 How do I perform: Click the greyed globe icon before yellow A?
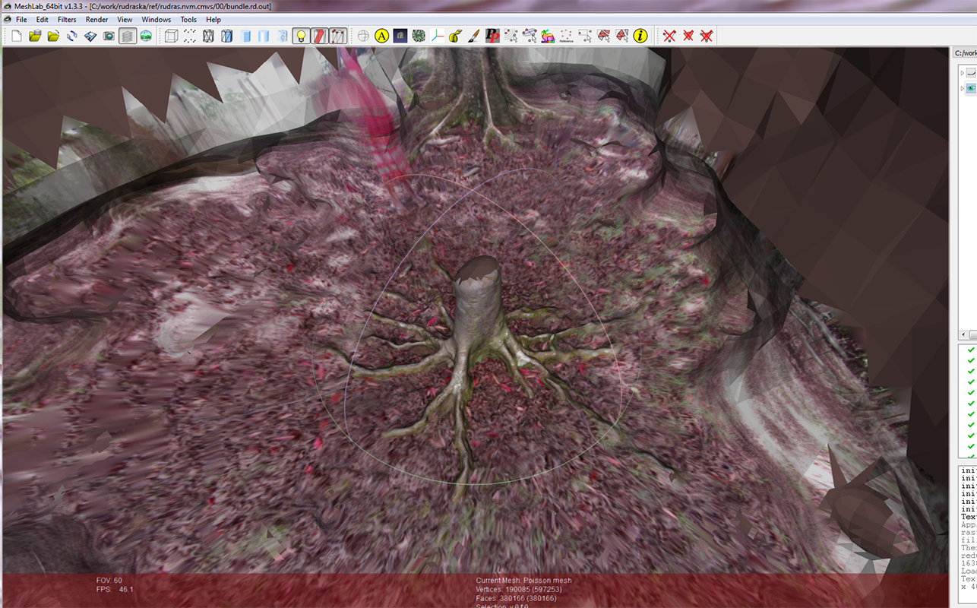[363, 36]
